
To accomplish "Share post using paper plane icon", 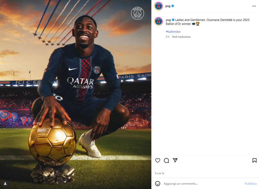I will pyautogui.click(x=175, y=160).
